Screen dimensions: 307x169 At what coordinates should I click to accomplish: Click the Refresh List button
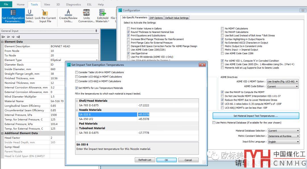(145, 160)
